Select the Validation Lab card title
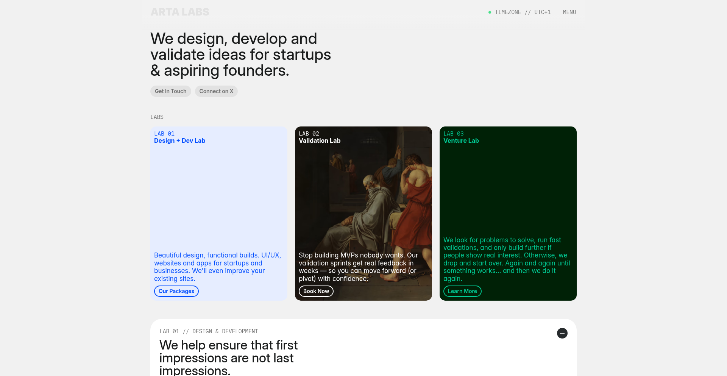Image resolution: width=727 pixels, height=376 pixels. pyautogui.click(x=320, y=141)
